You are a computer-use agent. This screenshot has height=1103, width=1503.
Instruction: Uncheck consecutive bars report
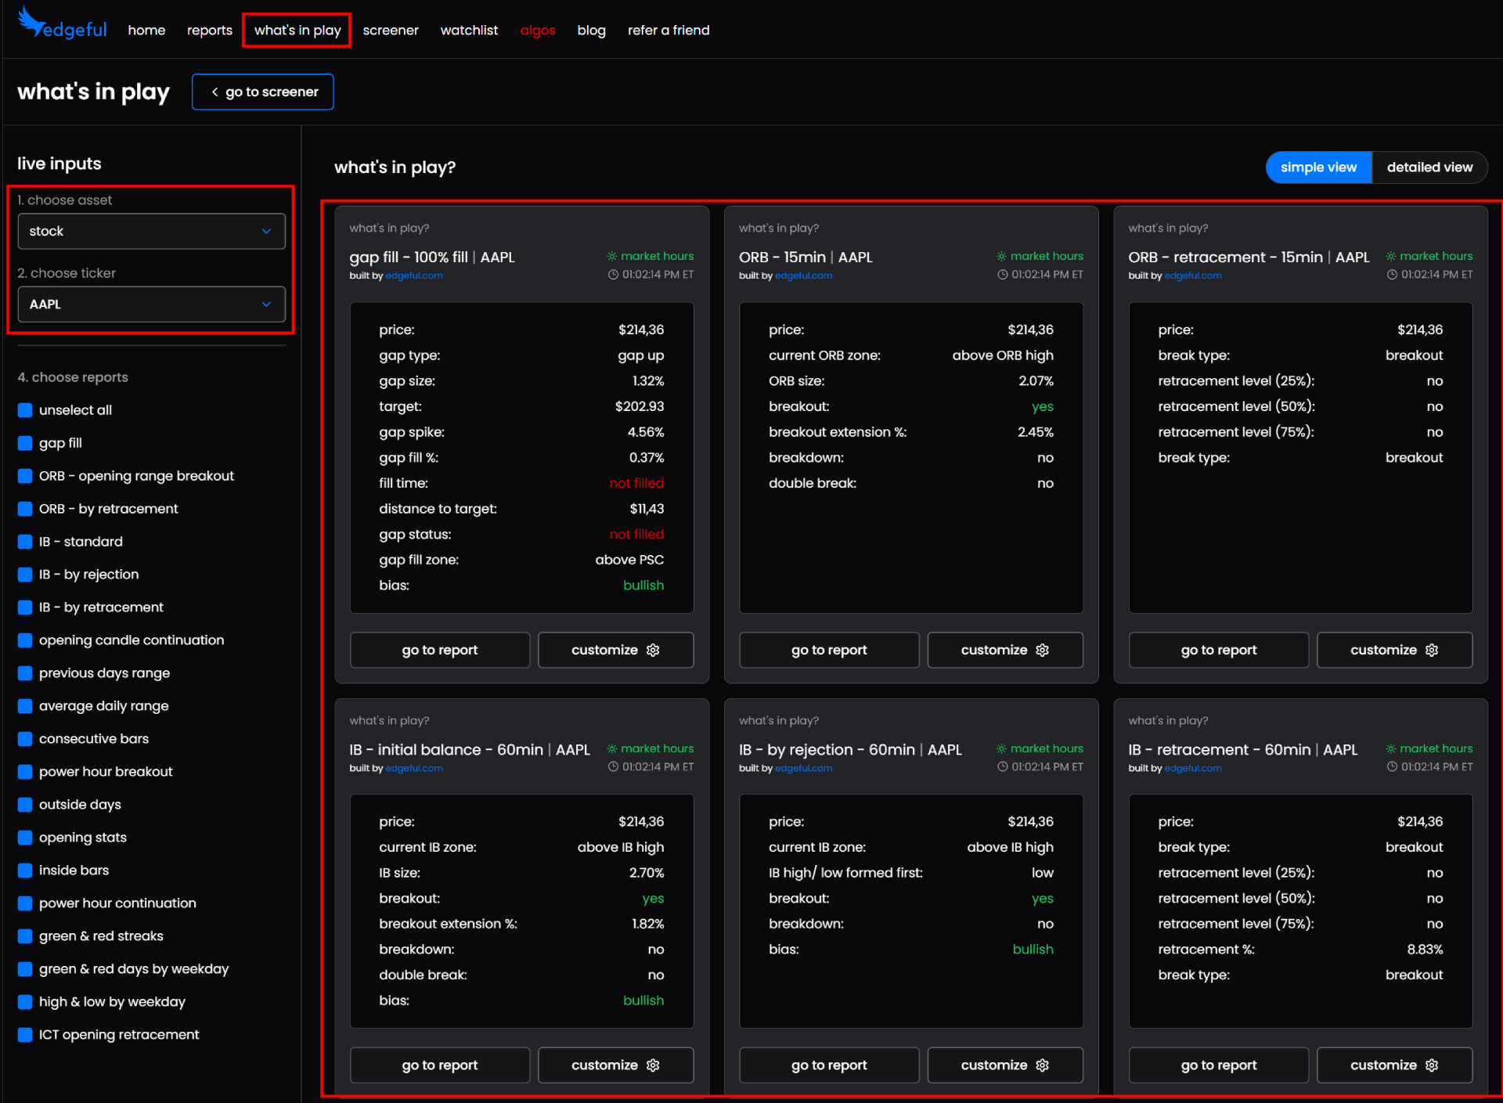point(25,739)
